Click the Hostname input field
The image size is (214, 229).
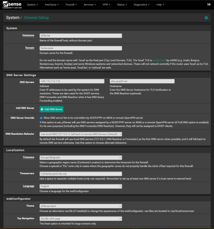pyautogui.click(x=81, y=36)
